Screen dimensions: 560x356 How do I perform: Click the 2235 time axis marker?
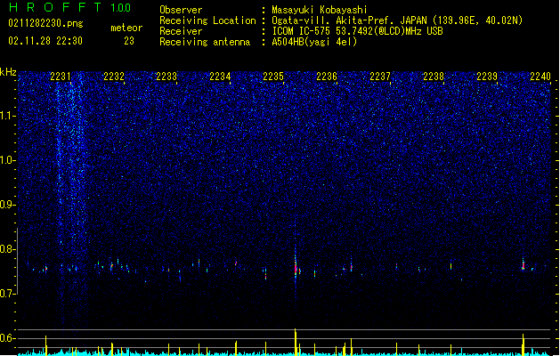tap(273, 77)
